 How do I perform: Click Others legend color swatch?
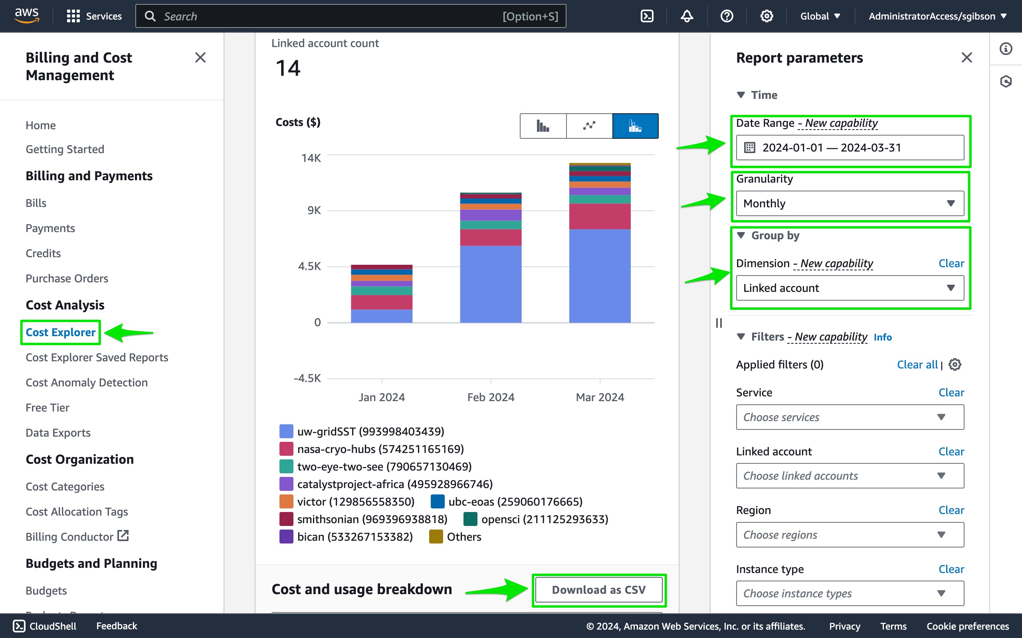[436, 537]
